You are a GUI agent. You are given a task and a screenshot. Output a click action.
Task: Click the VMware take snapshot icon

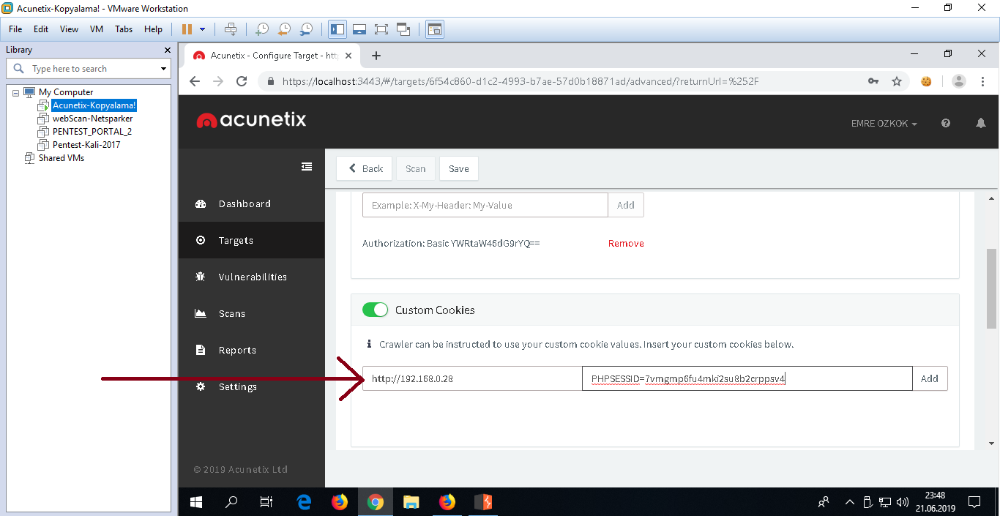262,29
